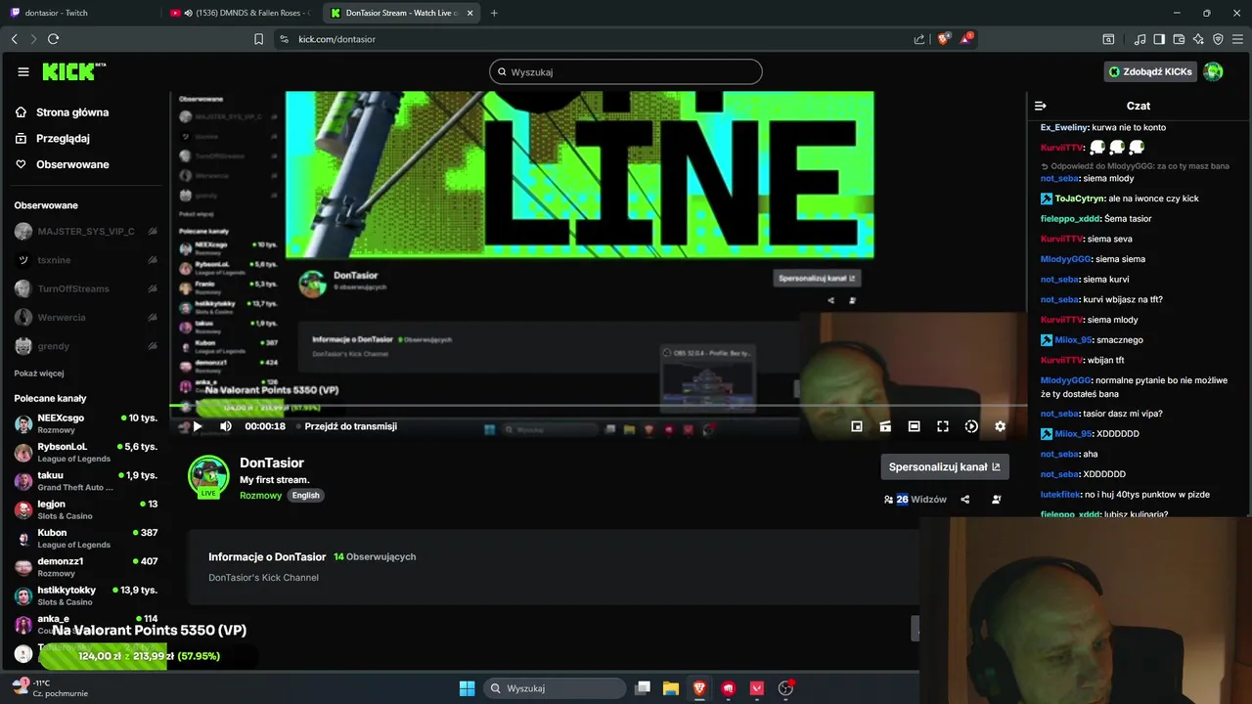Viewport: 1252px width, 704px height.
Task: Open recommended channel takuu
Action: click(86, 480)
